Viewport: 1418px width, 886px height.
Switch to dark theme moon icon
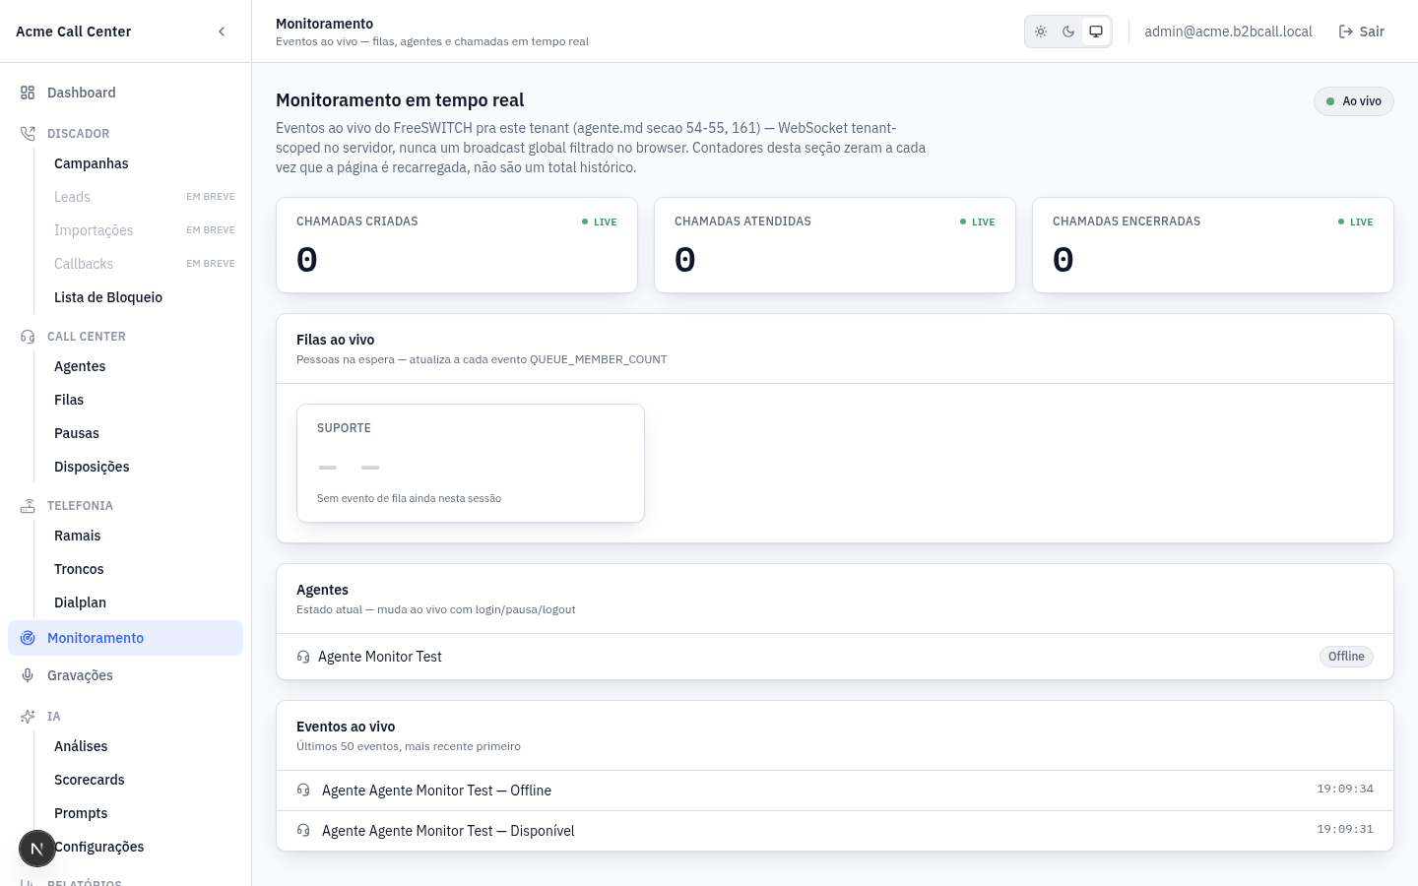click(x=1068, y=32)
